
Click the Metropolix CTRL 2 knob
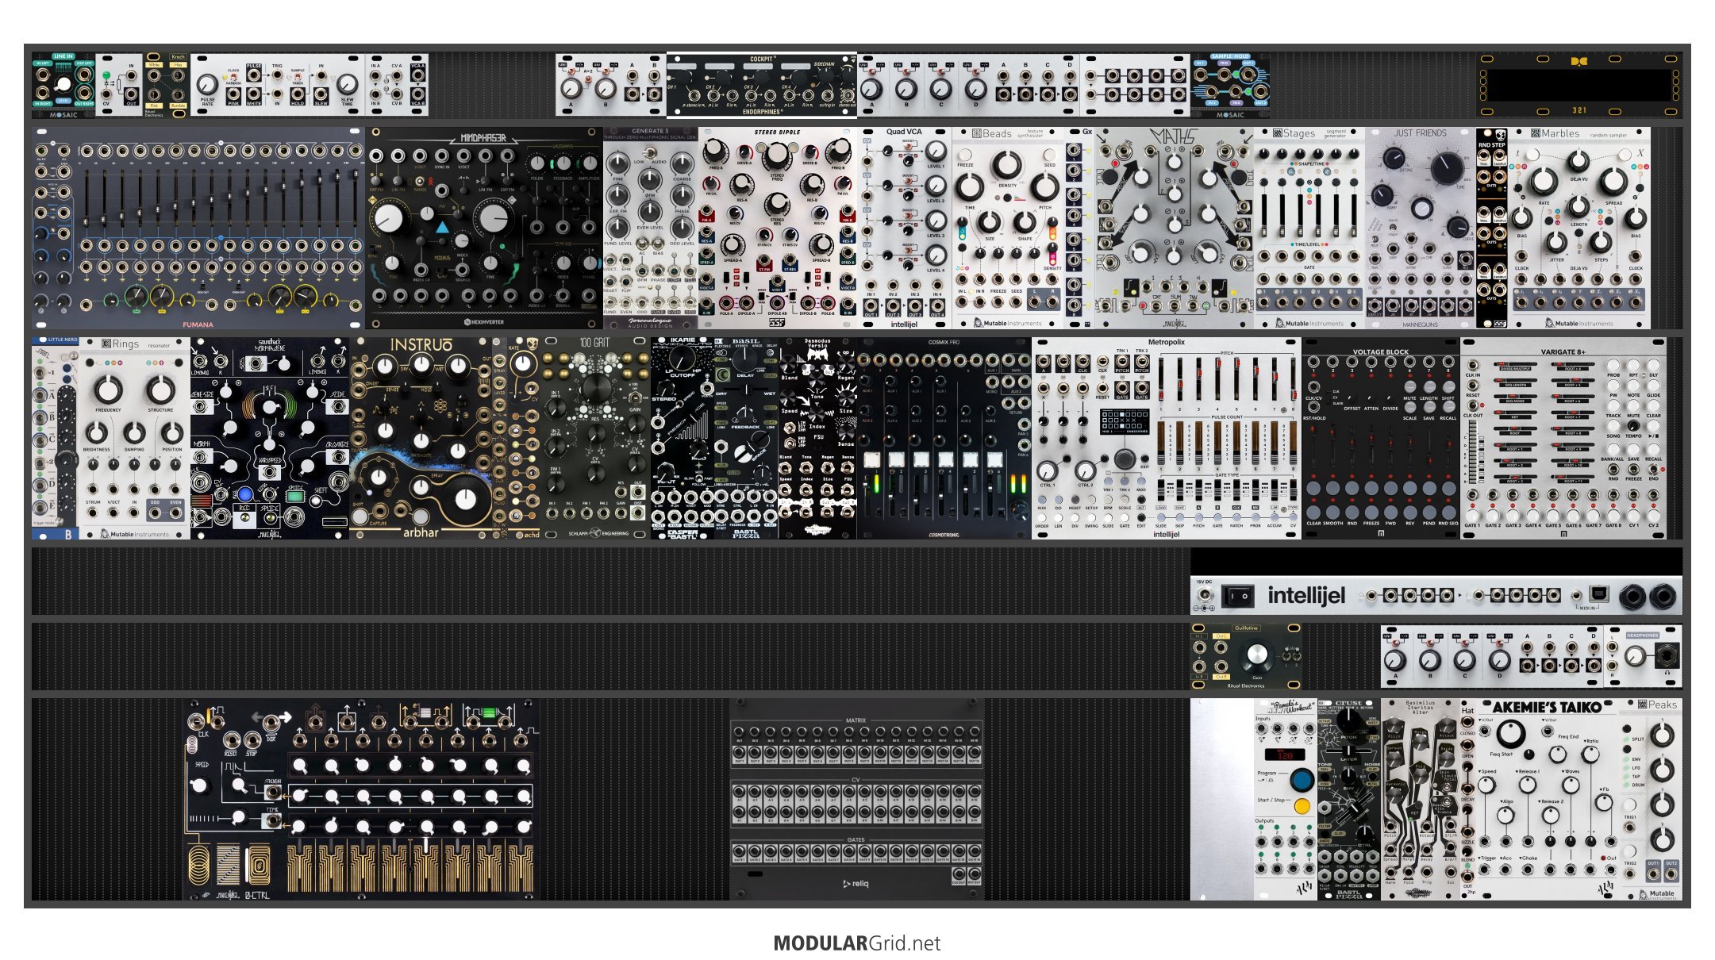click(x=1085, y=470)
